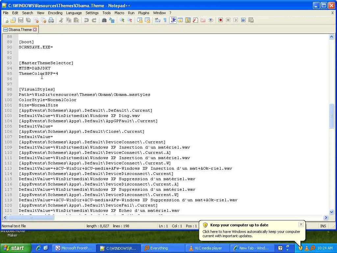This screenshot has height=253, width=337.
Task: Open the function list icon
Action: pyautogui.click(x=195, y=20)
